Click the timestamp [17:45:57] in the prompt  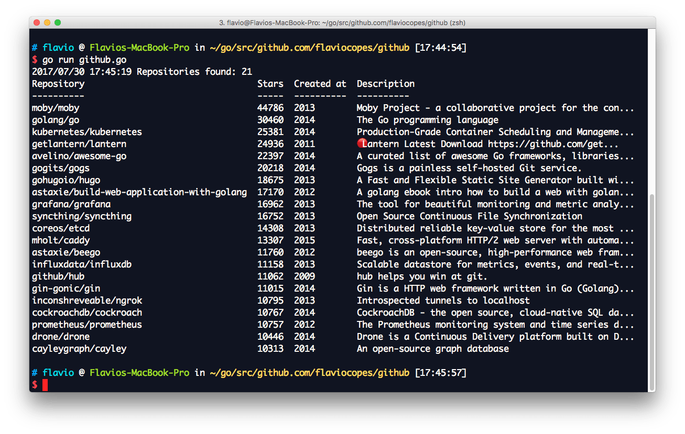pyautogui.click(x=440, y=373)
